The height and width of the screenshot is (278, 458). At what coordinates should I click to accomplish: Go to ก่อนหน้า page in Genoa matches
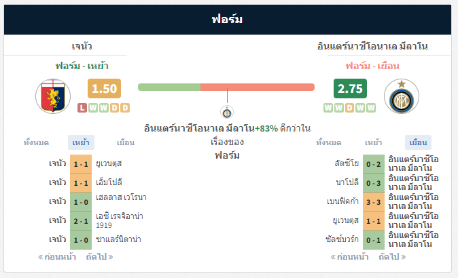(x=58, y=257)
